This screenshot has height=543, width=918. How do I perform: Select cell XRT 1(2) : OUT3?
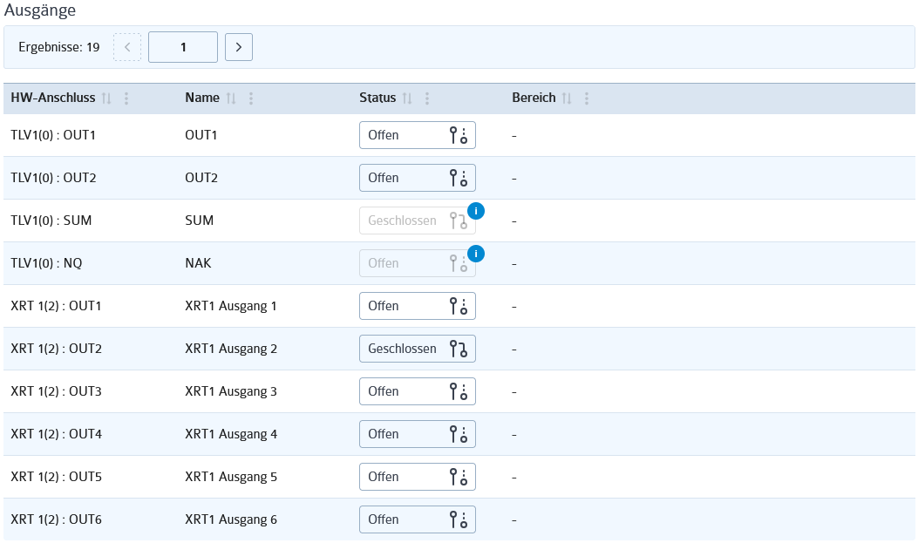point(56,391)
